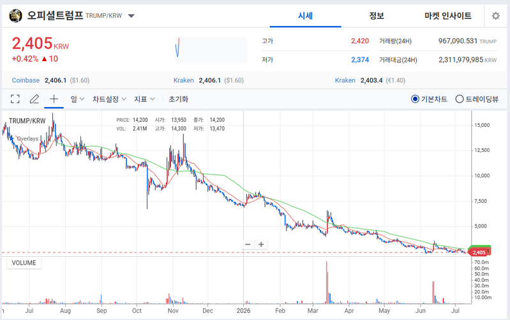
Task: Select the pencil drawing tool
Action: 34,99
